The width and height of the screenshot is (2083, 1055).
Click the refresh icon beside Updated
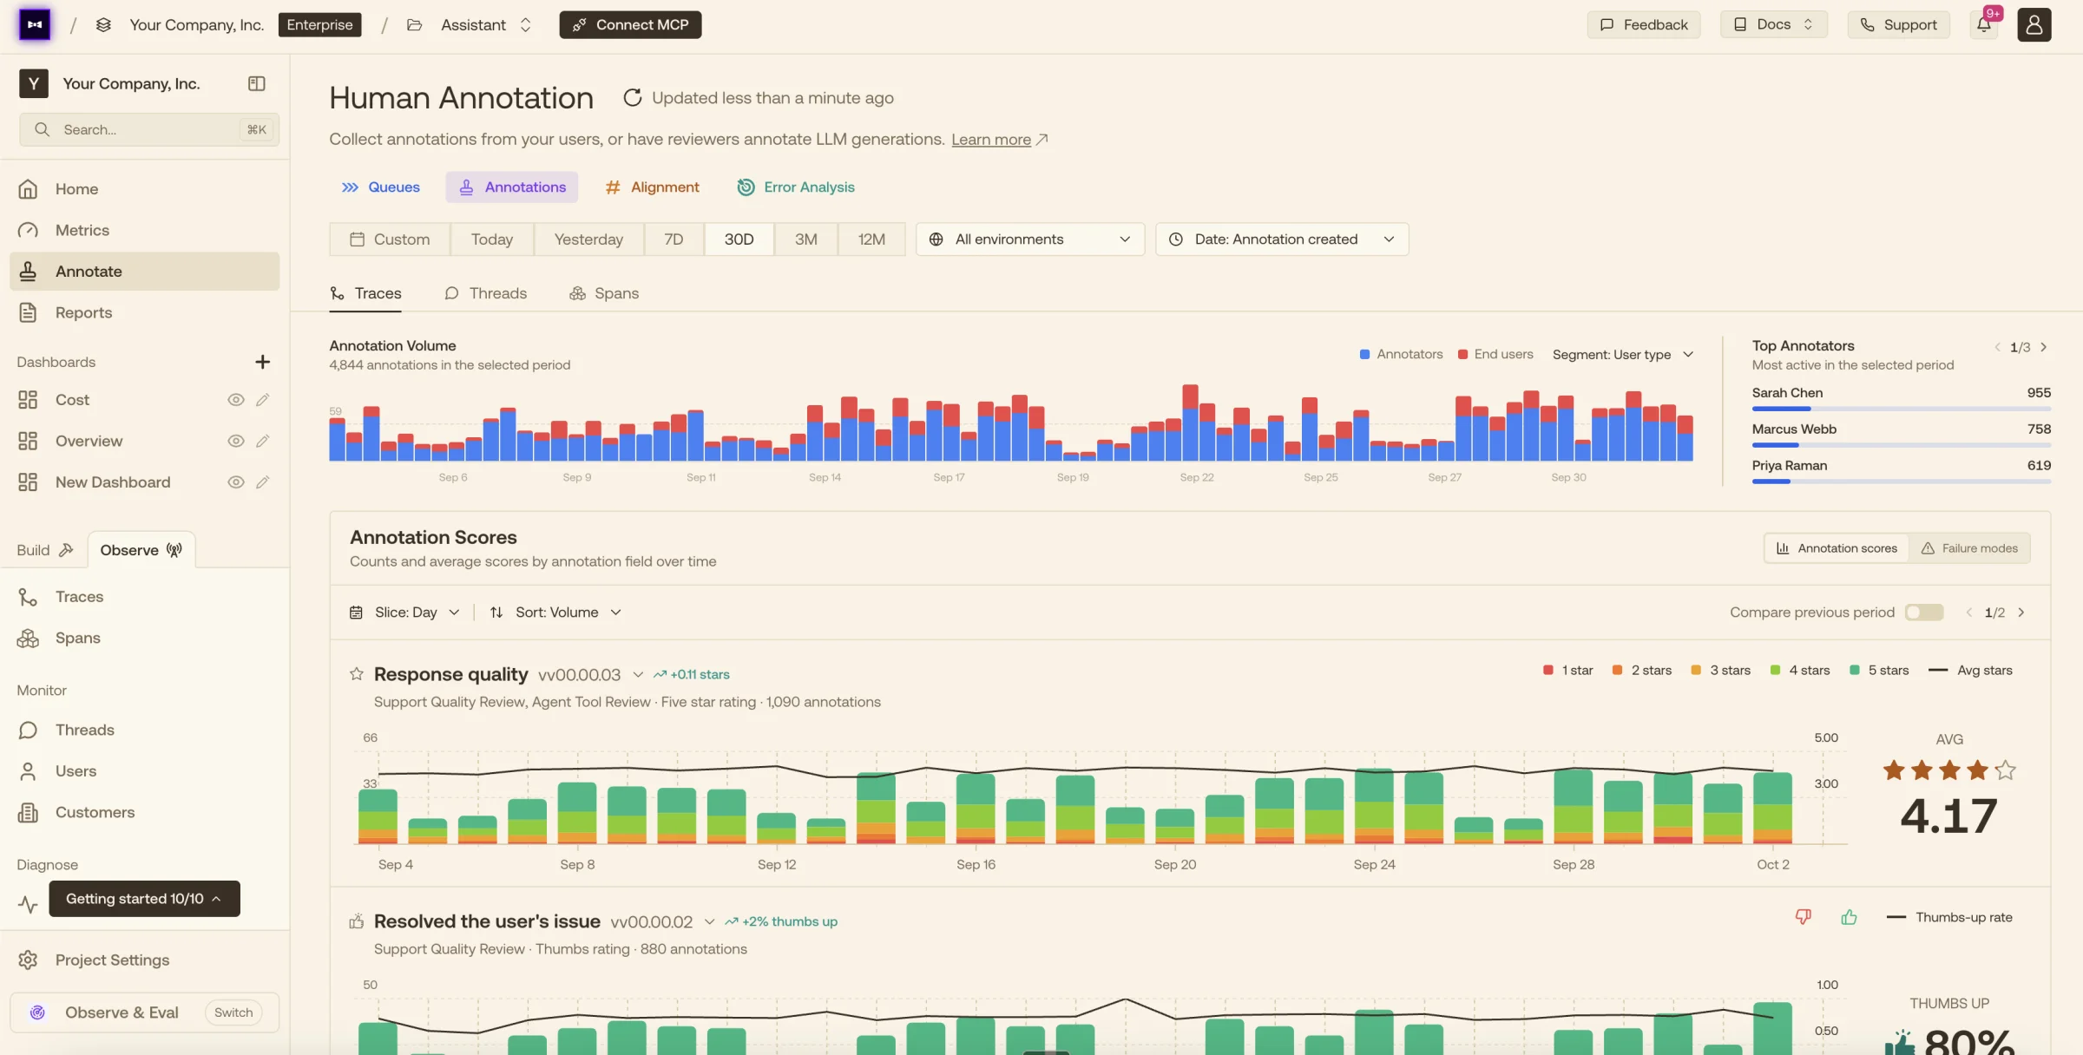coord(633,98)
